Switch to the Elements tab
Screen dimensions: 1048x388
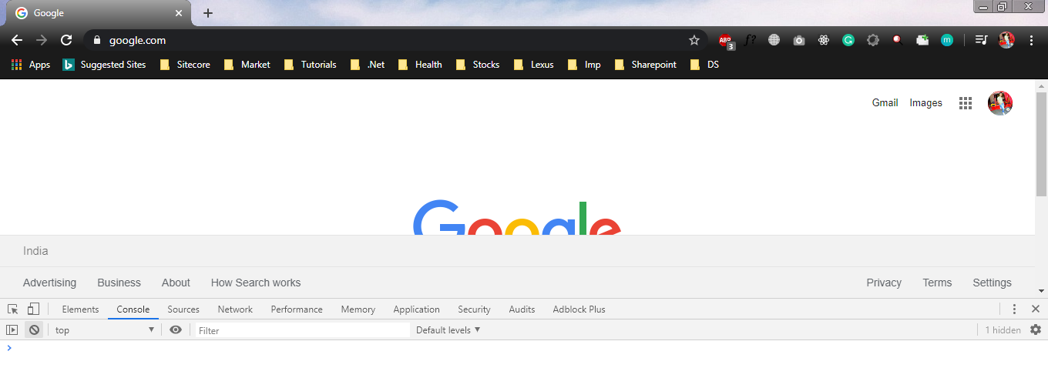80,309
